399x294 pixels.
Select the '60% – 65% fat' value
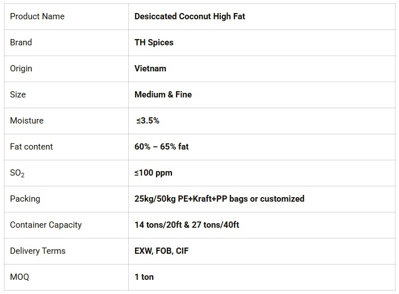tap(161, 147)
